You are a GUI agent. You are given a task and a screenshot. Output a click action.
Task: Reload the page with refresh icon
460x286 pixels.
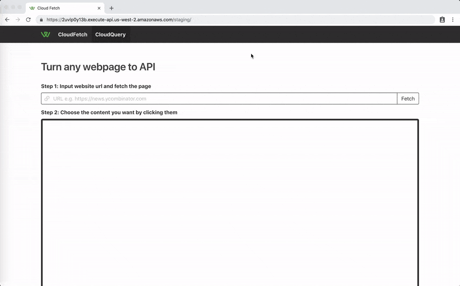pyautogui.click(x=28, y=20)
